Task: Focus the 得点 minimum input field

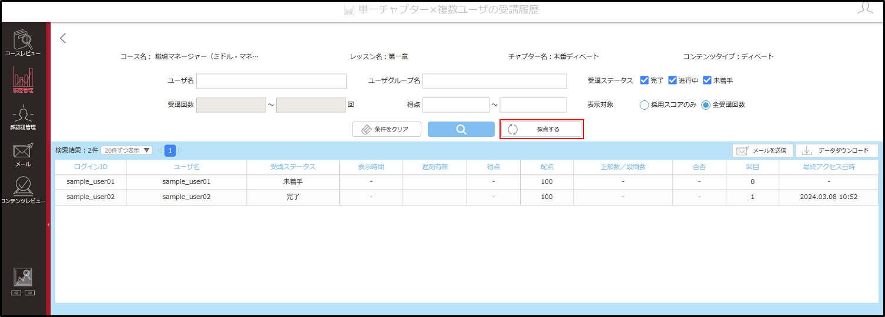Action: point(456,105)
